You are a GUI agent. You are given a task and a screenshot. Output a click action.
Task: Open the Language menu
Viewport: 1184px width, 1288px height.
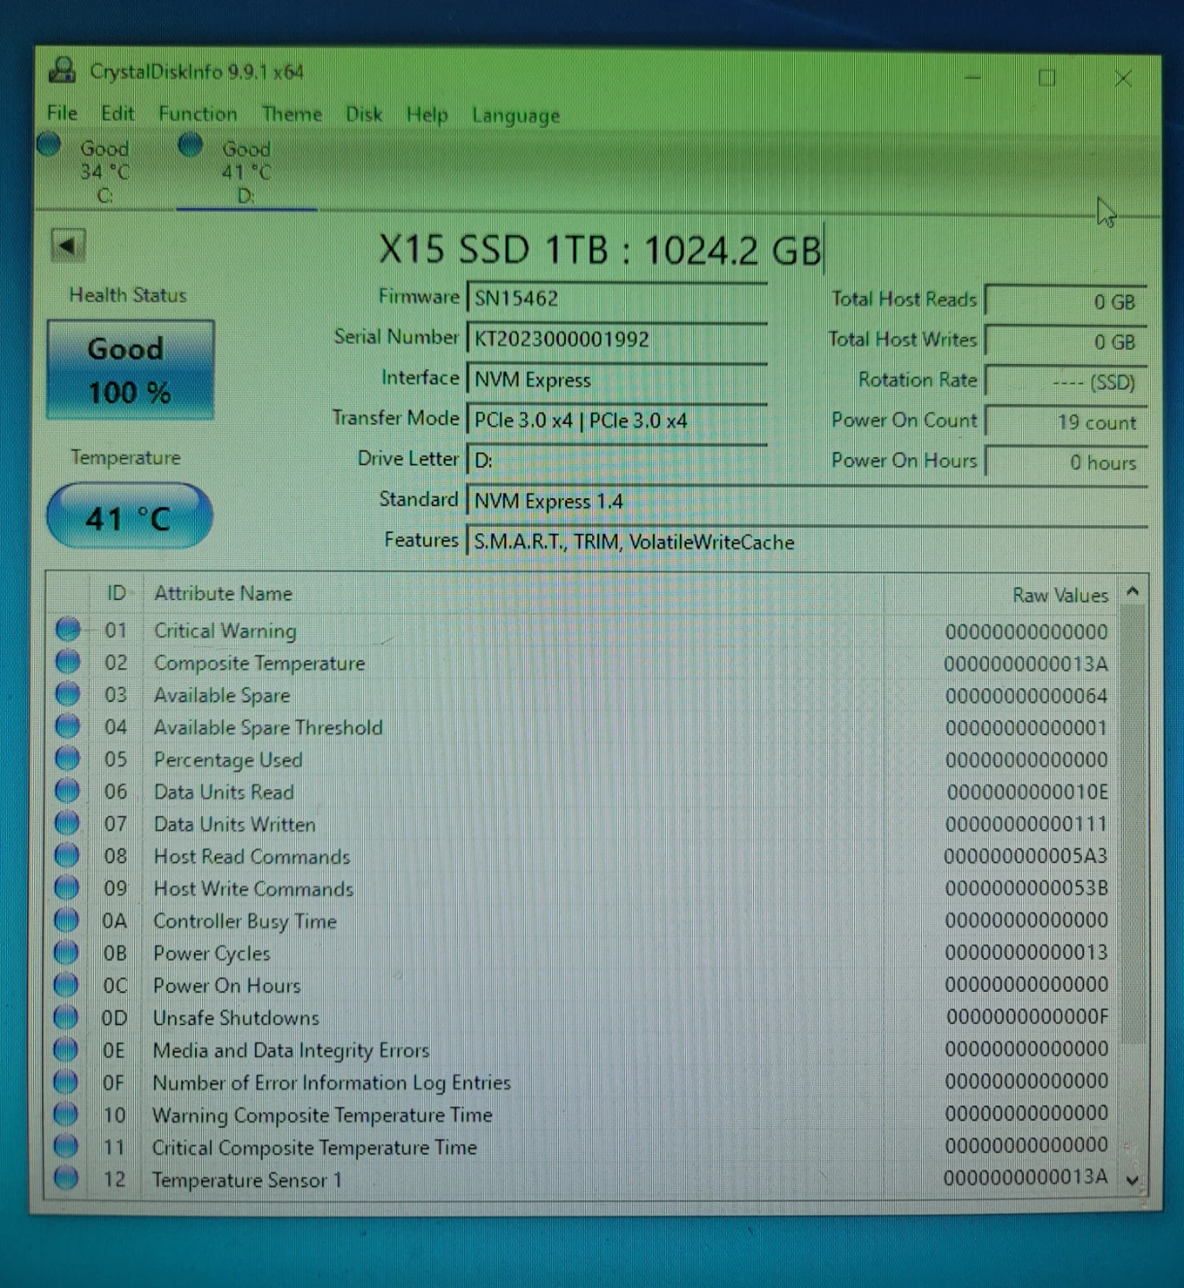coord(516,115)
